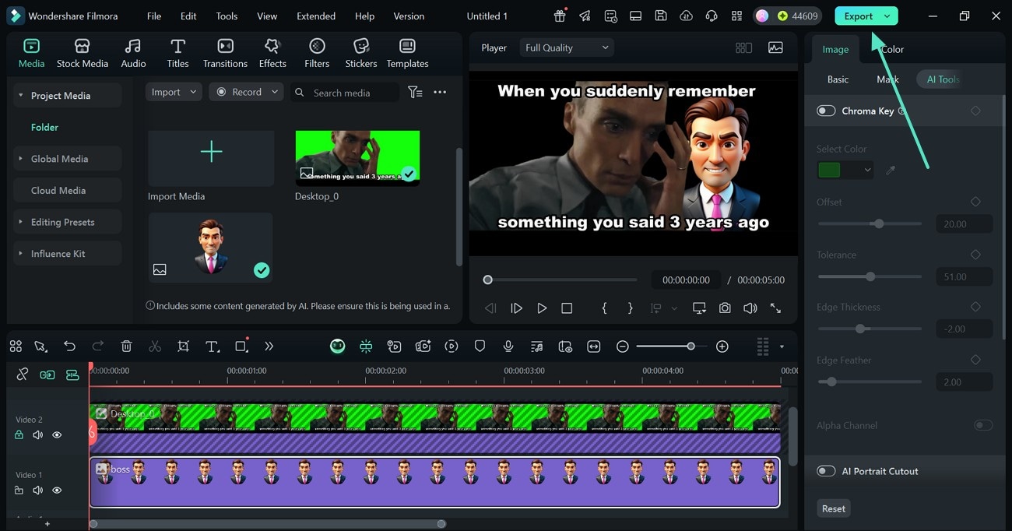Hide the Video 2 track
This screenshot has width=1012, height=531.
coord(57,435)
